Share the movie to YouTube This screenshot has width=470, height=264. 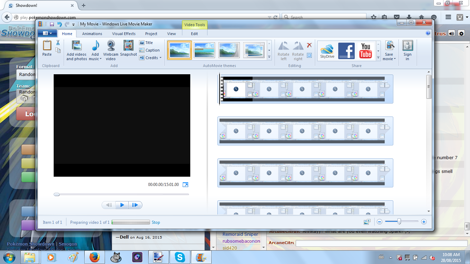(366, 51)
